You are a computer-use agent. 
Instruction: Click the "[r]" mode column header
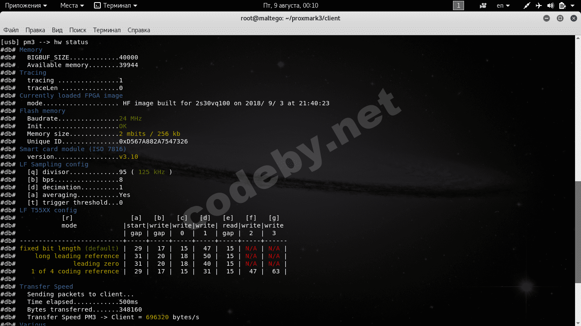pos(67,218)
